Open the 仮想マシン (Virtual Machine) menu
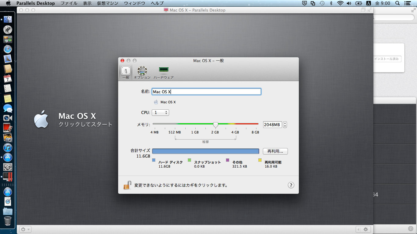Viewport: 417px width, 234px height. [108, 3]
